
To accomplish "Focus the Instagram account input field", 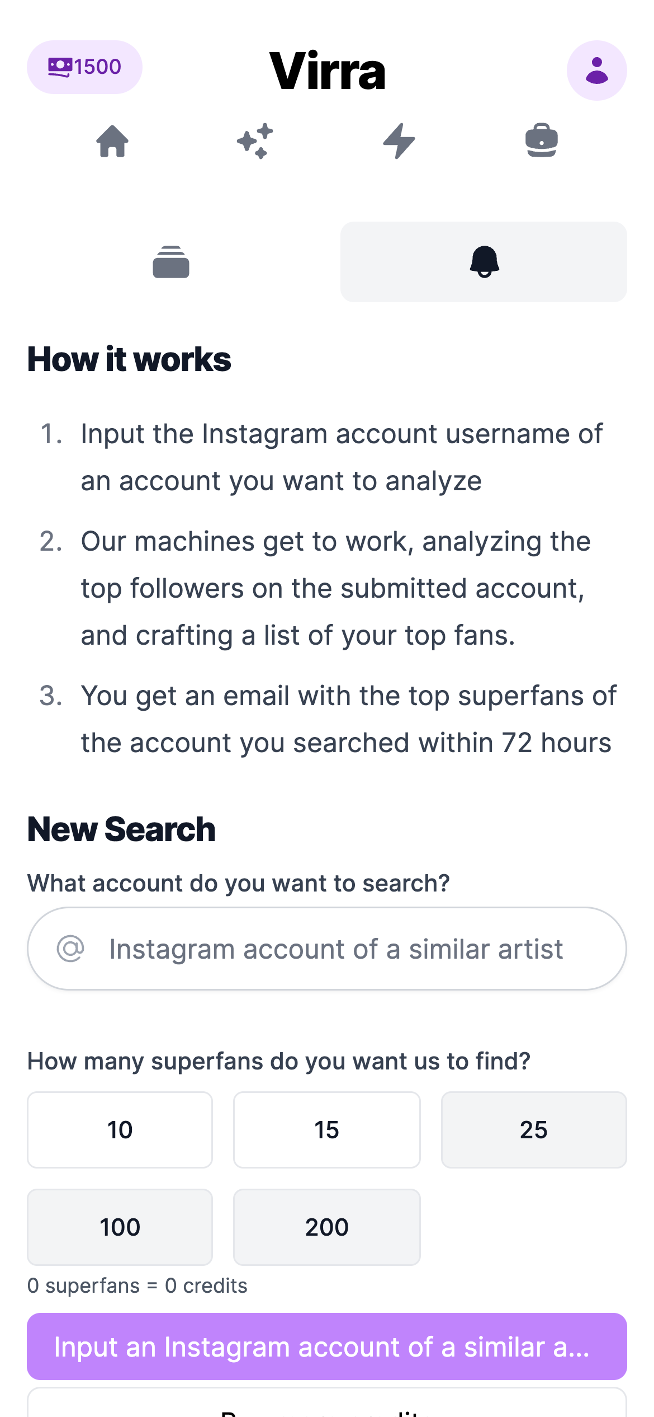I will [x=335, y=949].
